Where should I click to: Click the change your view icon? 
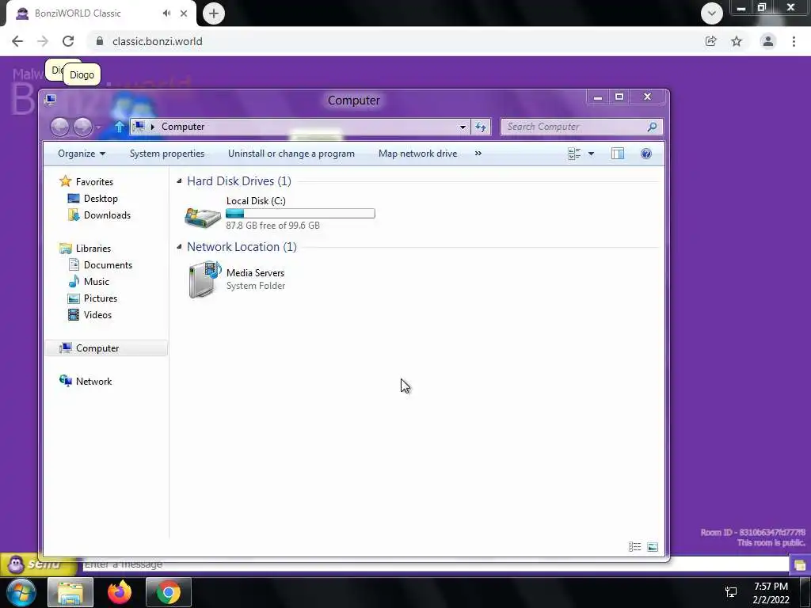click(x=574, y=154)
